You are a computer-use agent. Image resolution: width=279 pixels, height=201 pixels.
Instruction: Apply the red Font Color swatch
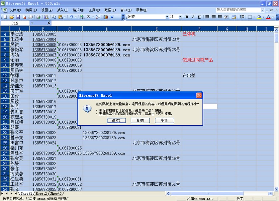point(268,17)
